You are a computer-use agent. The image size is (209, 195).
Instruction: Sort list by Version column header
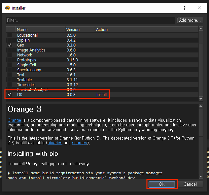point(80,30)
